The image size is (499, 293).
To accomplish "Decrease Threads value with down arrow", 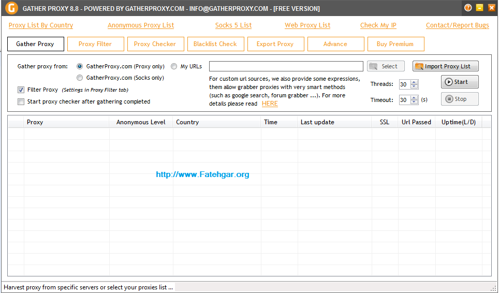I will coord(414,86).
